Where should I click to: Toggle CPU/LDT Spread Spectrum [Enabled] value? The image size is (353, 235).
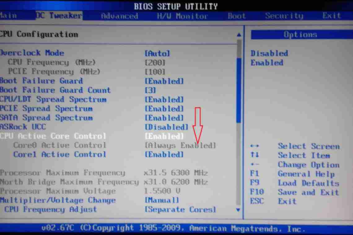[x=164, y=100]
